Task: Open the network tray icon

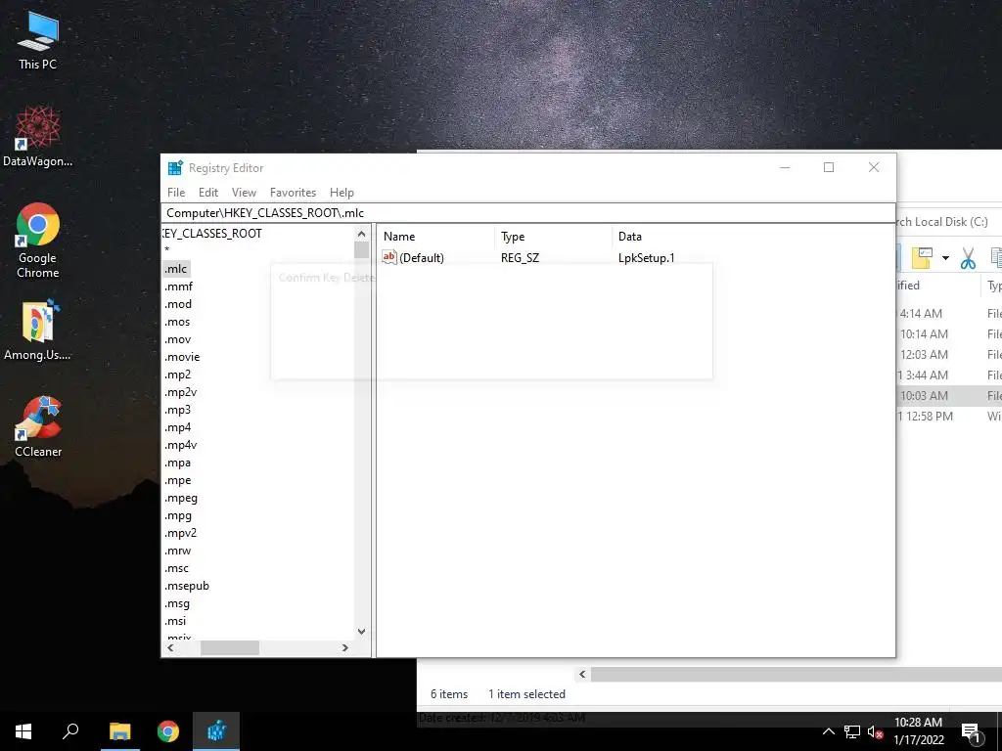Action: [x=852, y=731]
